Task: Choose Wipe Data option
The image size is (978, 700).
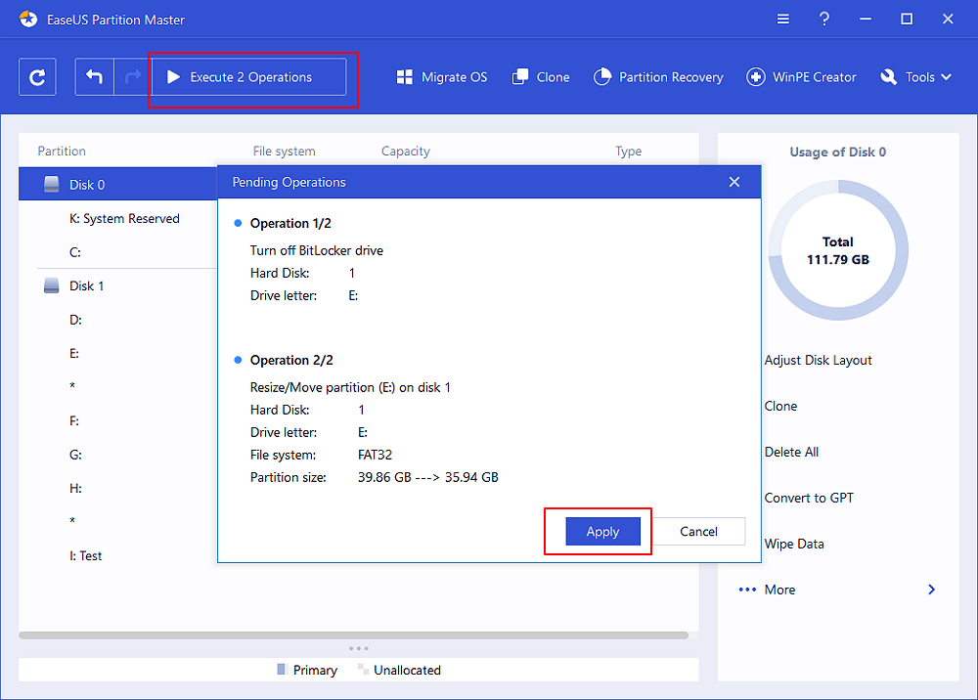Action: click(794, 545)
